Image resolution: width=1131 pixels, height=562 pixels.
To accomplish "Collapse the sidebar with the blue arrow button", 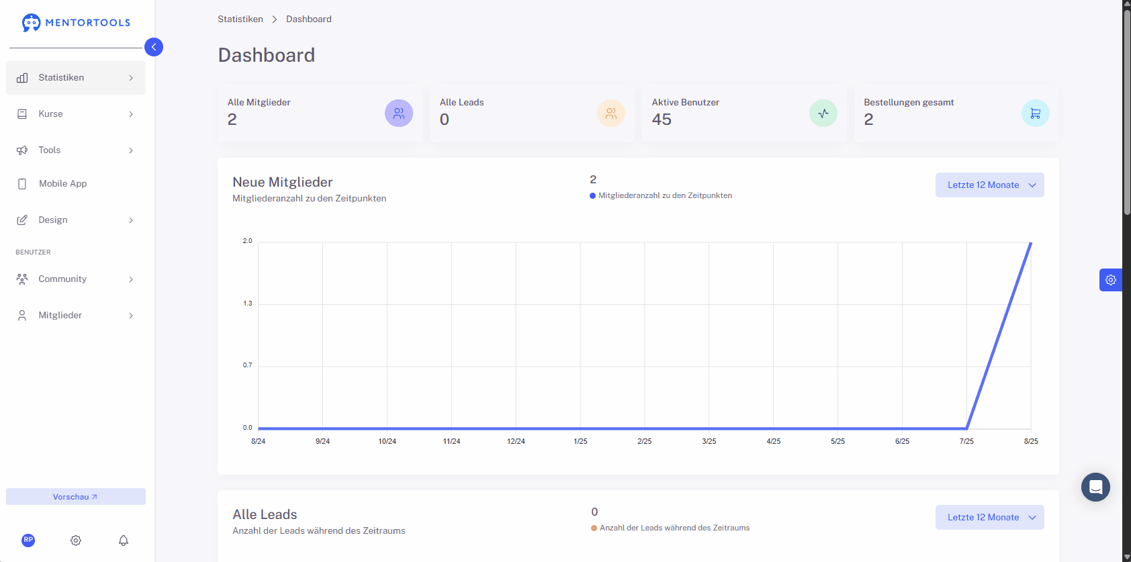I will (154, 47).
